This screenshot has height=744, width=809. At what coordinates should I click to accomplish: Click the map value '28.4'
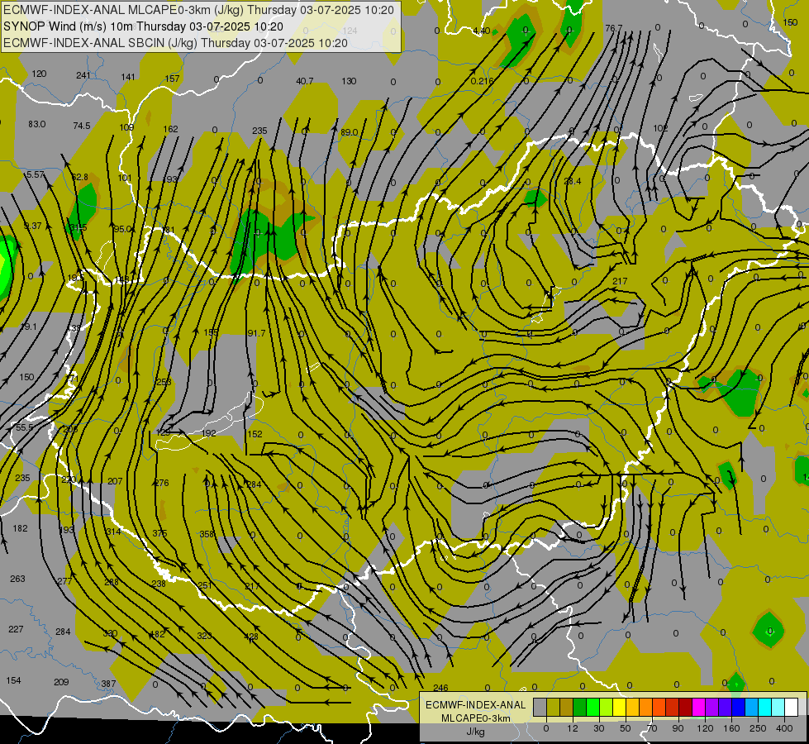coord(573,181)
